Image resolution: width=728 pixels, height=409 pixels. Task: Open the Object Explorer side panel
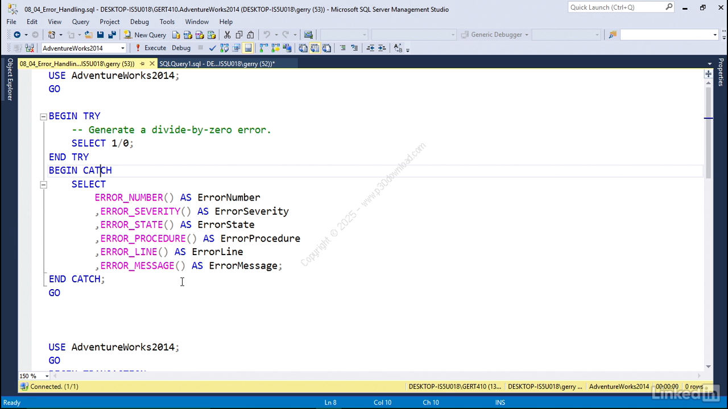[x=9, y=79]
